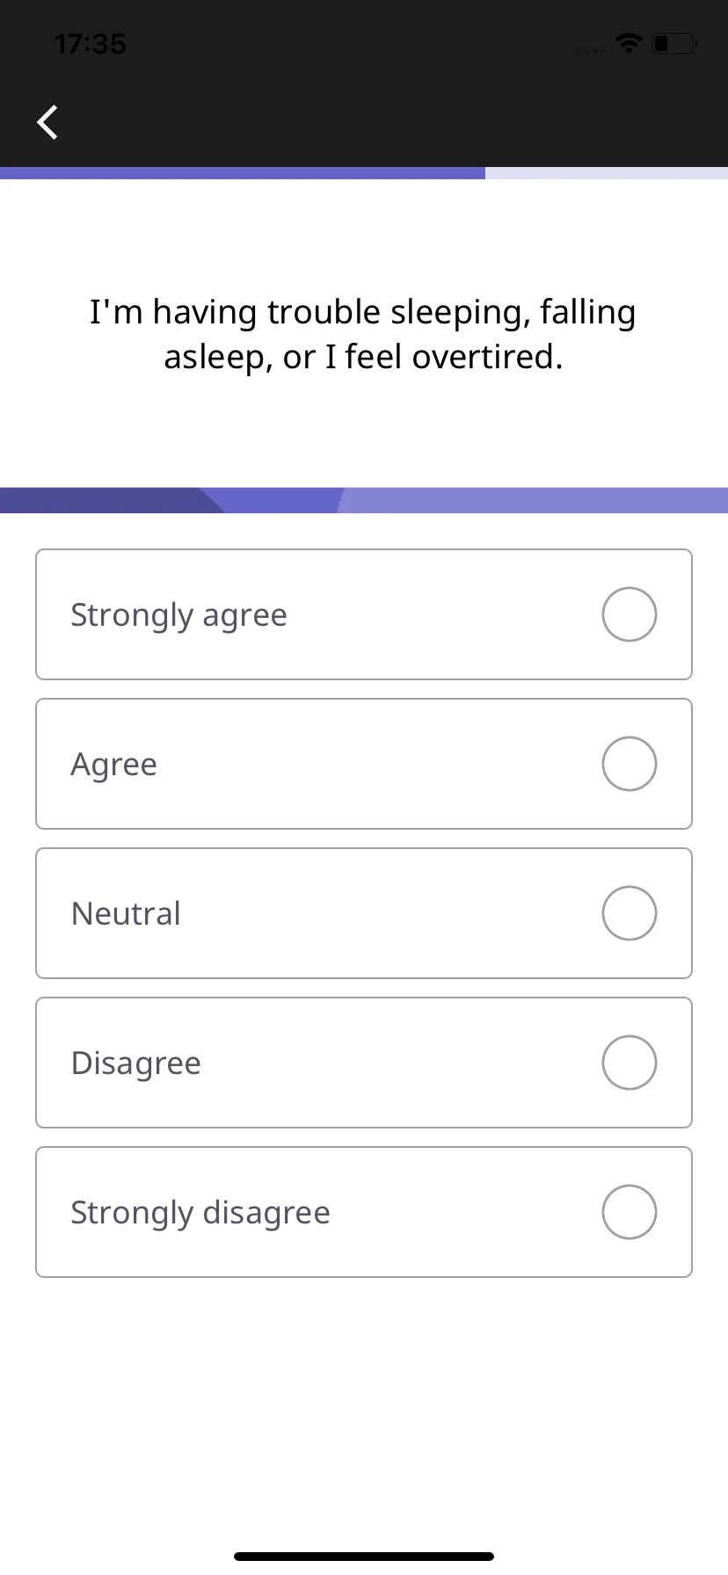Choose the "Strongly agree" answer label
Viewport: 728px width, 1575px height.
point(178,615)
